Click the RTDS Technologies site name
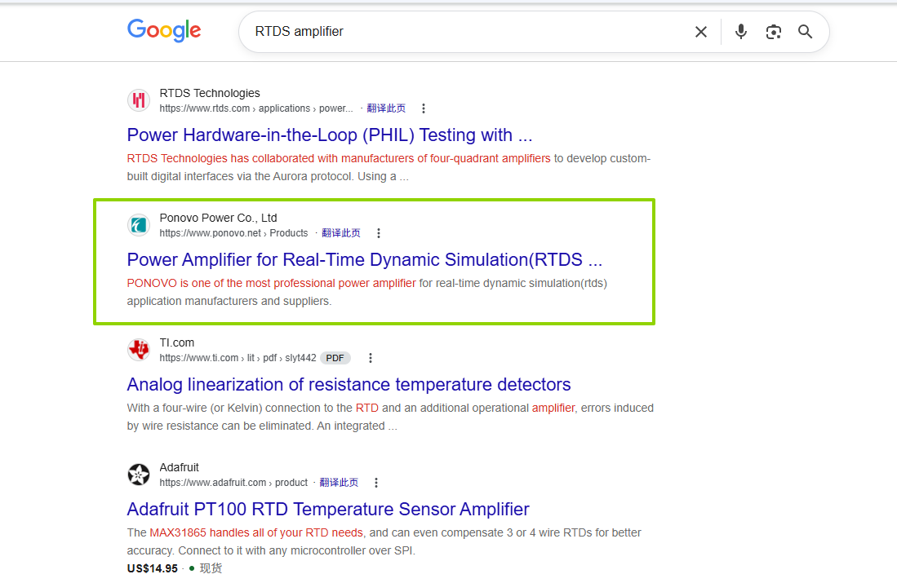The height and width of the screenshot is (583, 897). [210, 93]
